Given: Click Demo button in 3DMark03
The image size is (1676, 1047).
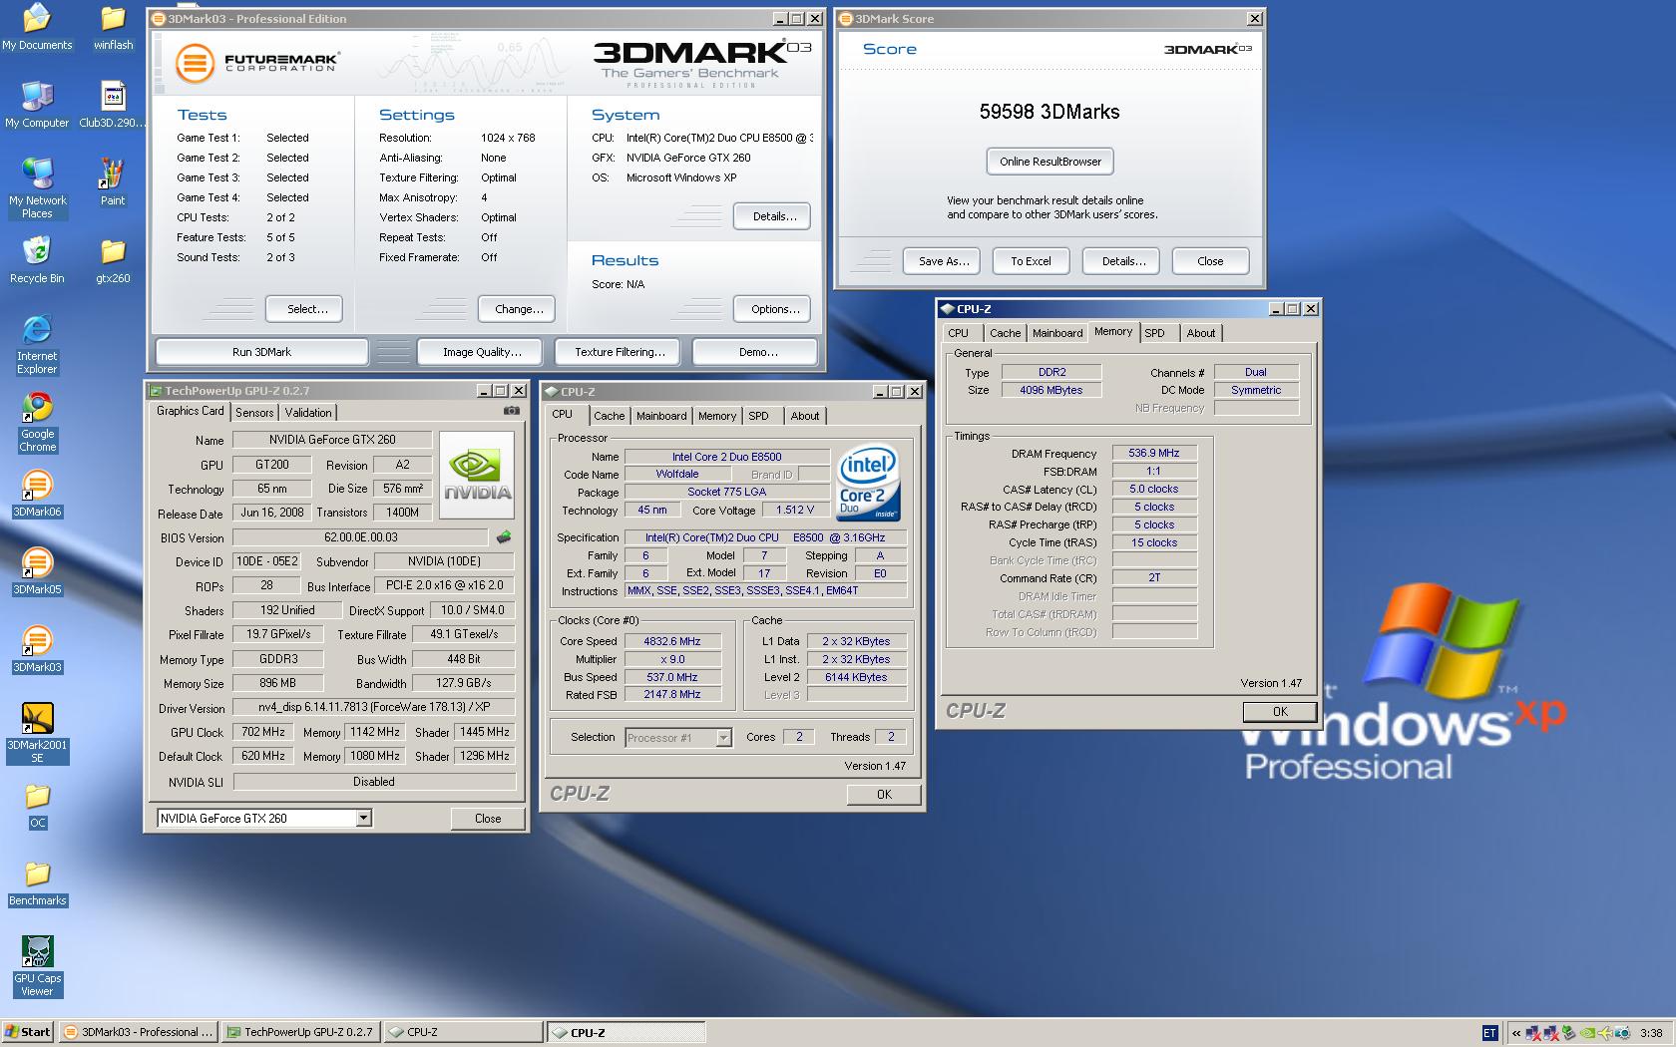Looking at the screenshot, I should [755, 352].
